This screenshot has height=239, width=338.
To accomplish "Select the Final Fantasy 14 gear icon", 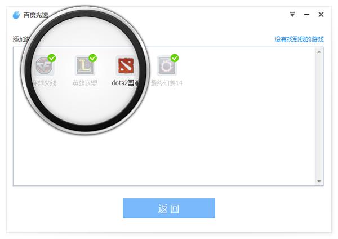I will pyautogui.click(x=167, y=66).
